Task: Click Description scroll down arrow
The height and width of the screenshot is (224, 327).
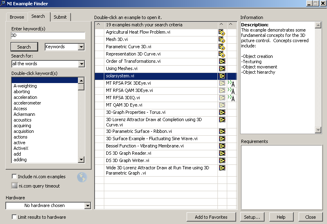Action: pyautogui.click(x=318, y=130)
